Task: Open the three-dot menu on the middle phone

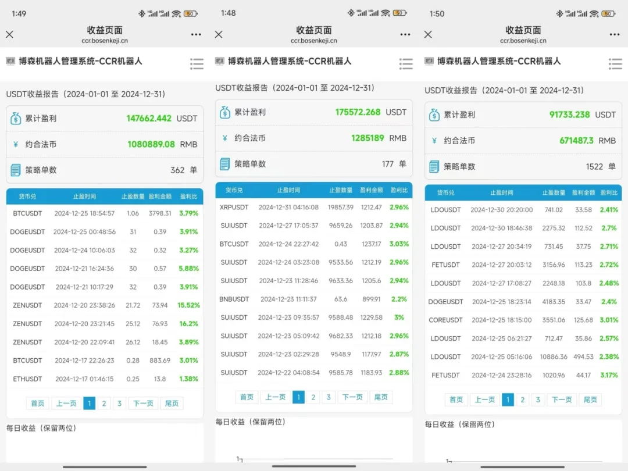Action: coord(405,34)
